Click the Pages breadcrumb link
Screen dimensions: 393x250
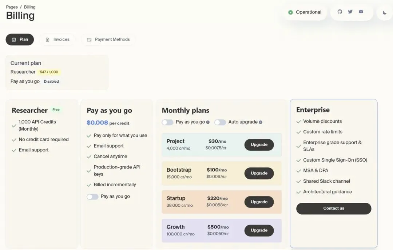[12, 7]
